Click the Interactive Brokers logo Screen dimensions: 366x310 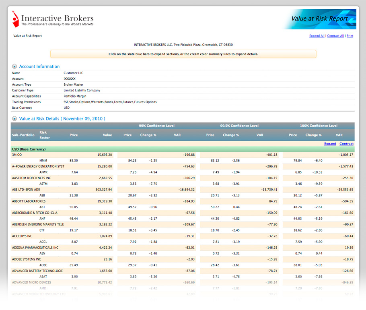point(53,19)
